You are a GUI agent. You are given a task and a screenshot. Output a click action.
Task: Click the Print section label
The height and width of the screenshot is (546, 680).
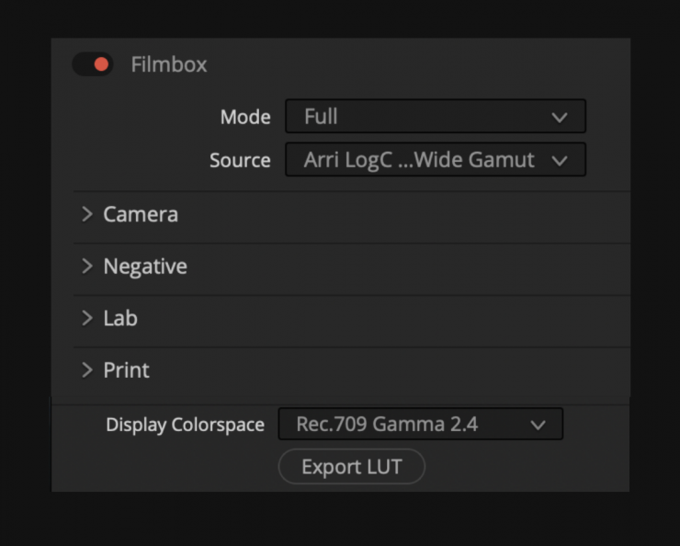tap(126, 370)
